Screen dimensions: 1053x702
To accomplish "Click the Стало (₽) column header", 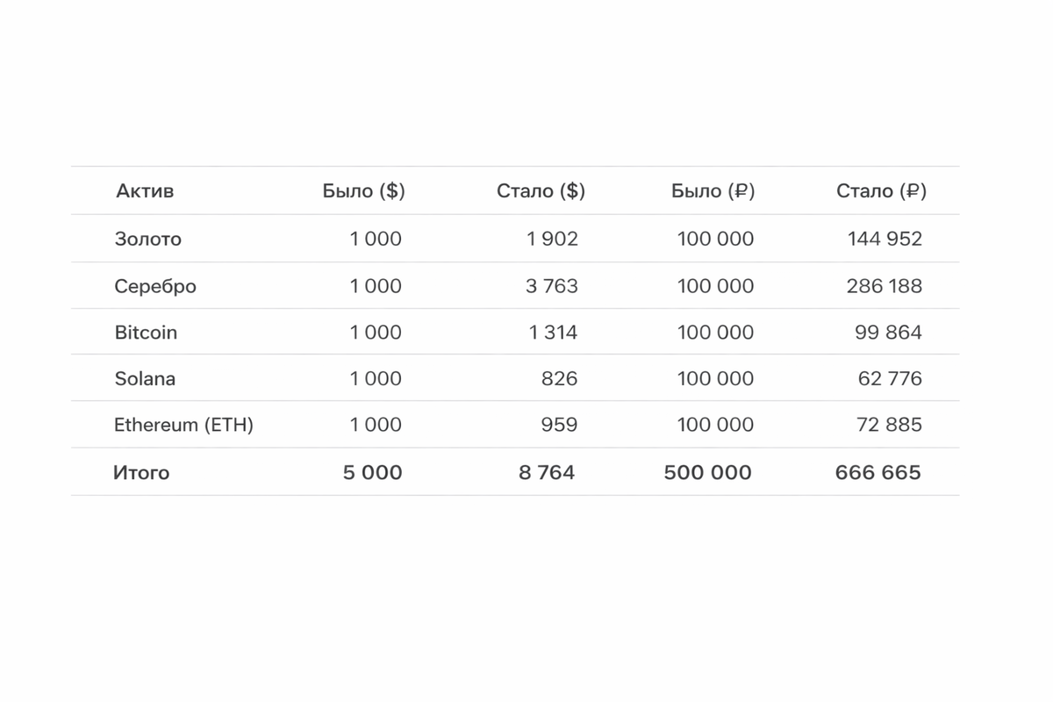I will (881, 191).
